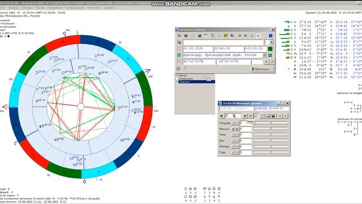Screen dimensions: 362x204
Task: Toggle the Натал checkbox
Action: click(177, 75)
